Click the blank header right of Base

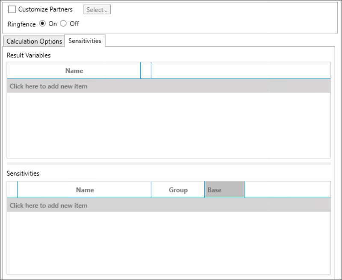pyautogui.click(x=287, y=190)
